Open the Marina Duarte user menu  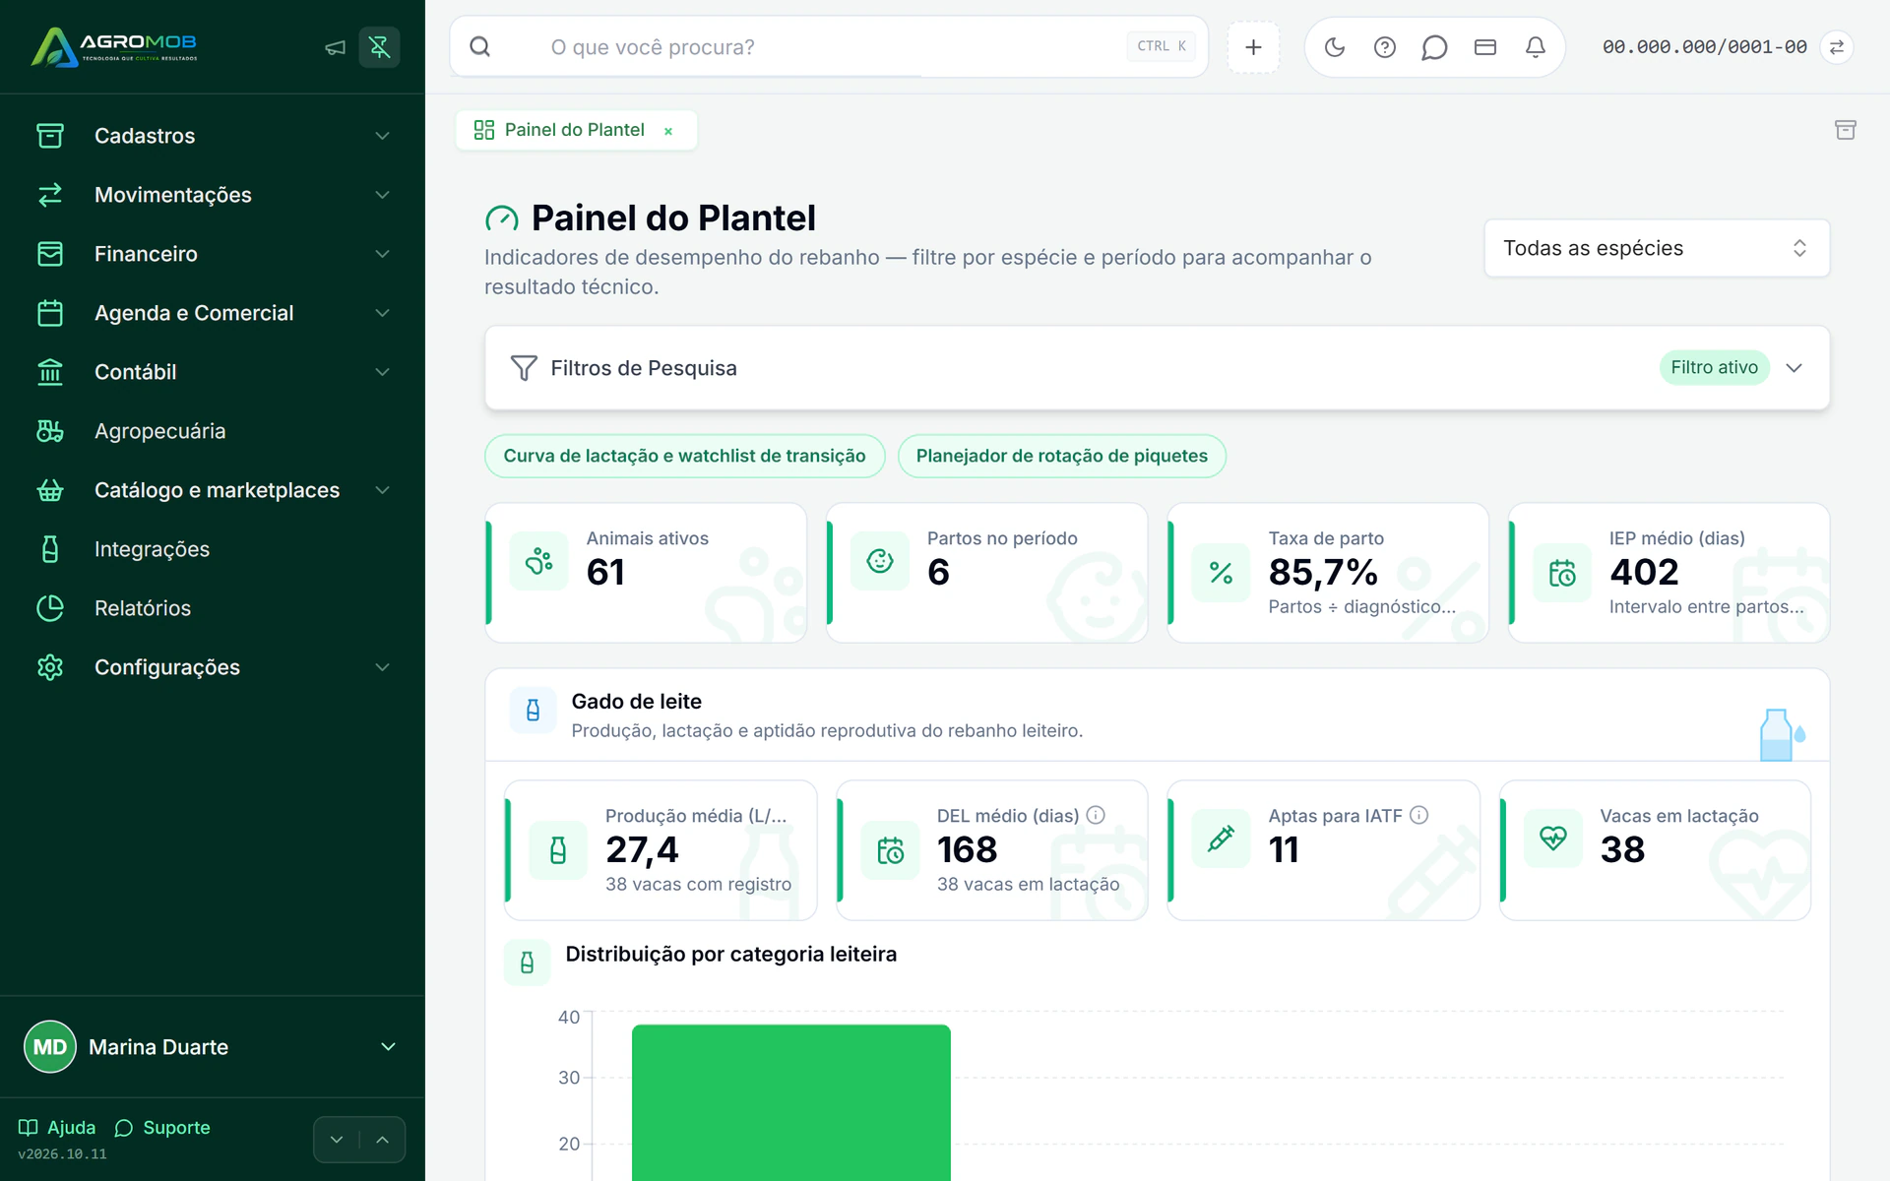coord(213,1046)
